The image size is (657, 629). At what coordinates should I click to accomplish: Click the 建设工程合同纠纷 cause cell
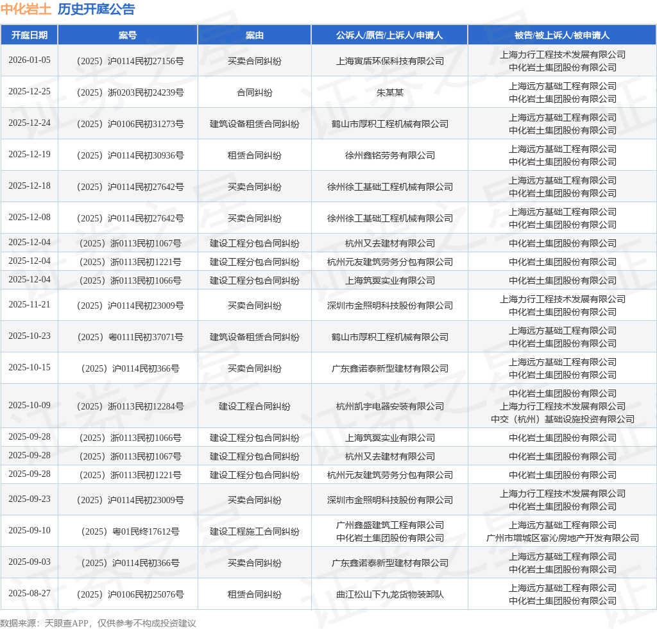[x=254, y=406]
